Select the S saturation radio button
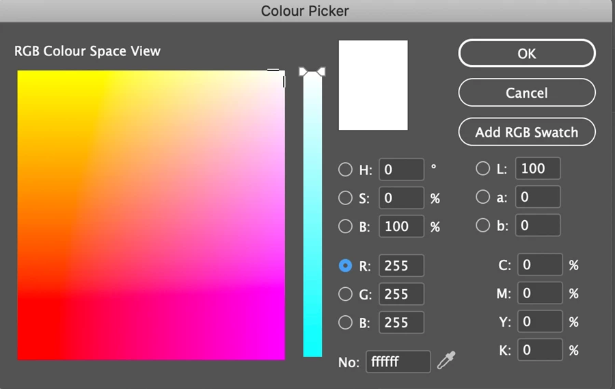Image resolution: width=615 pixels, height=389 pixels. [x=346, y=198]
